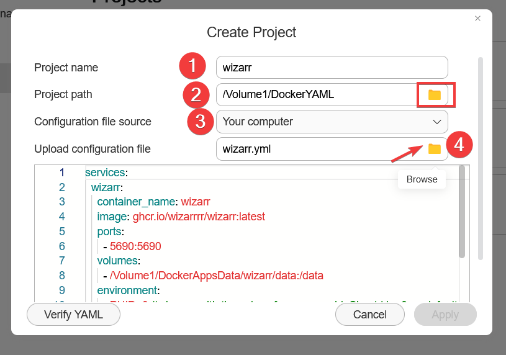Close the Create Project dialog
This screenshot has height=355, width=506.
pos(477,19)
